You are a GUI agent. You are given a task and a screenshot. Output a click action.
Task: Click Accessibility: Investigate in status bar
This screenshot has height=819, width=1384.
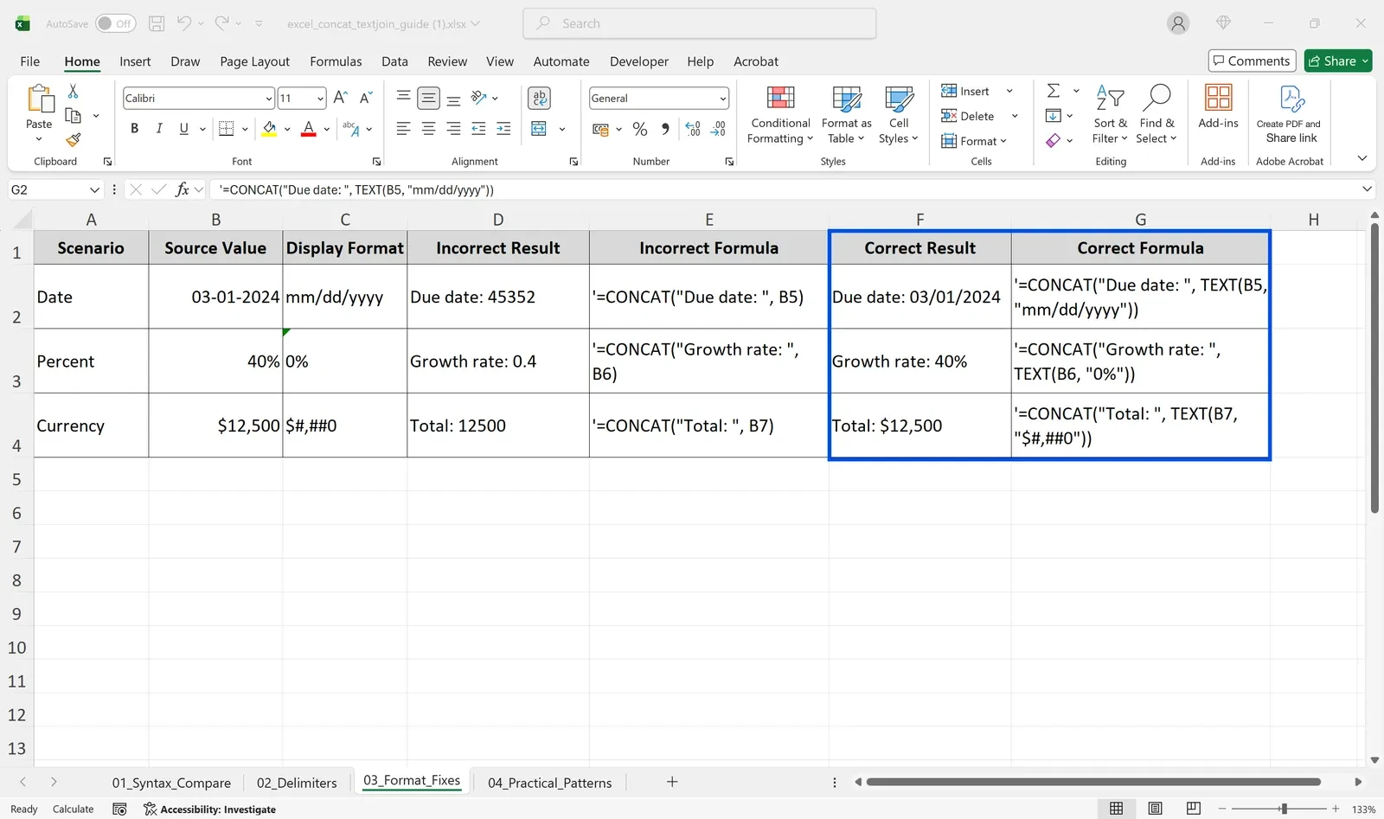[210, 809]
